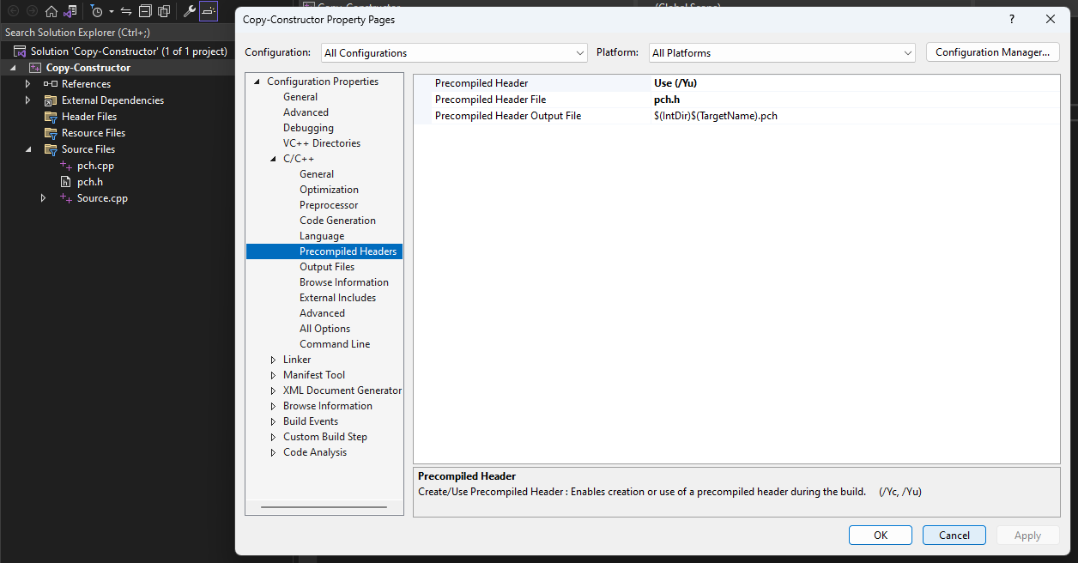Click the Home icon in Solution Explorer toolbar

pos(51,11)
